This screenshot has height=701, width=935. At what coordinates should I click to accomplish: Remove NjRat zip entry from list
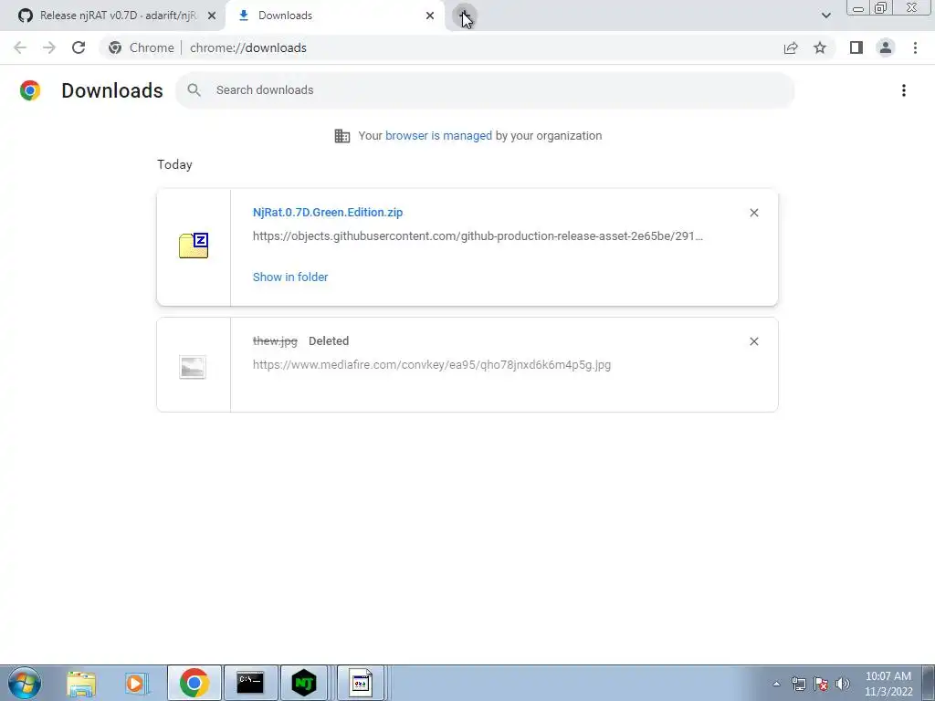click(x=754, y=213)
